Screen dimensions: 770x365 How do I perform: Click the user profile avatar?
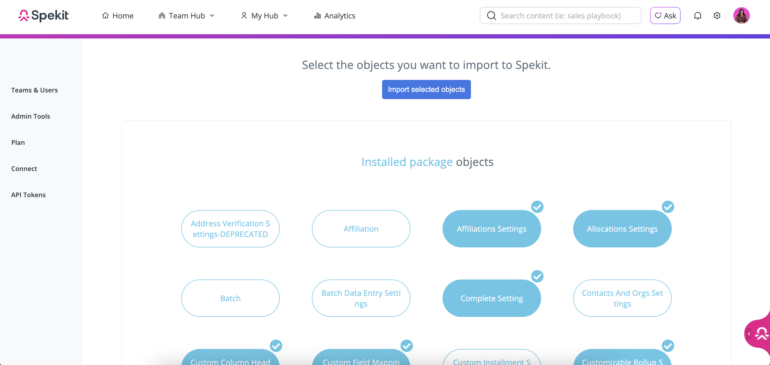741,15
